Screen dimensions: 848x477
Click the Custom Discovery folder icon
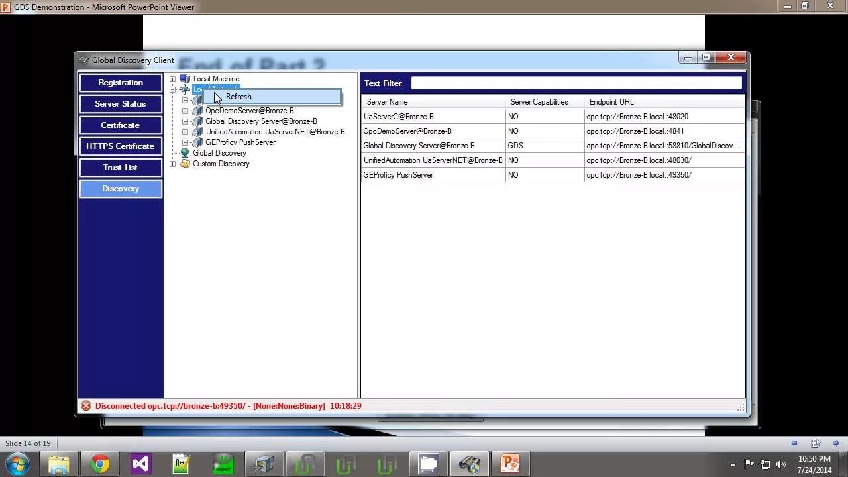(185, 164)
